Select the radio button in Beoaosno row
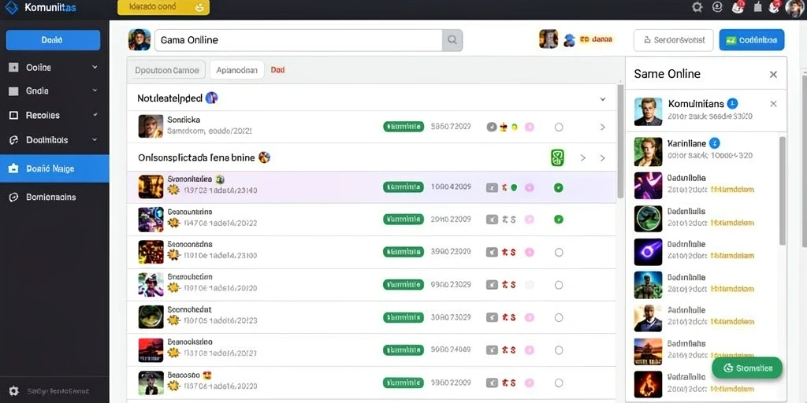 (559, 383)
